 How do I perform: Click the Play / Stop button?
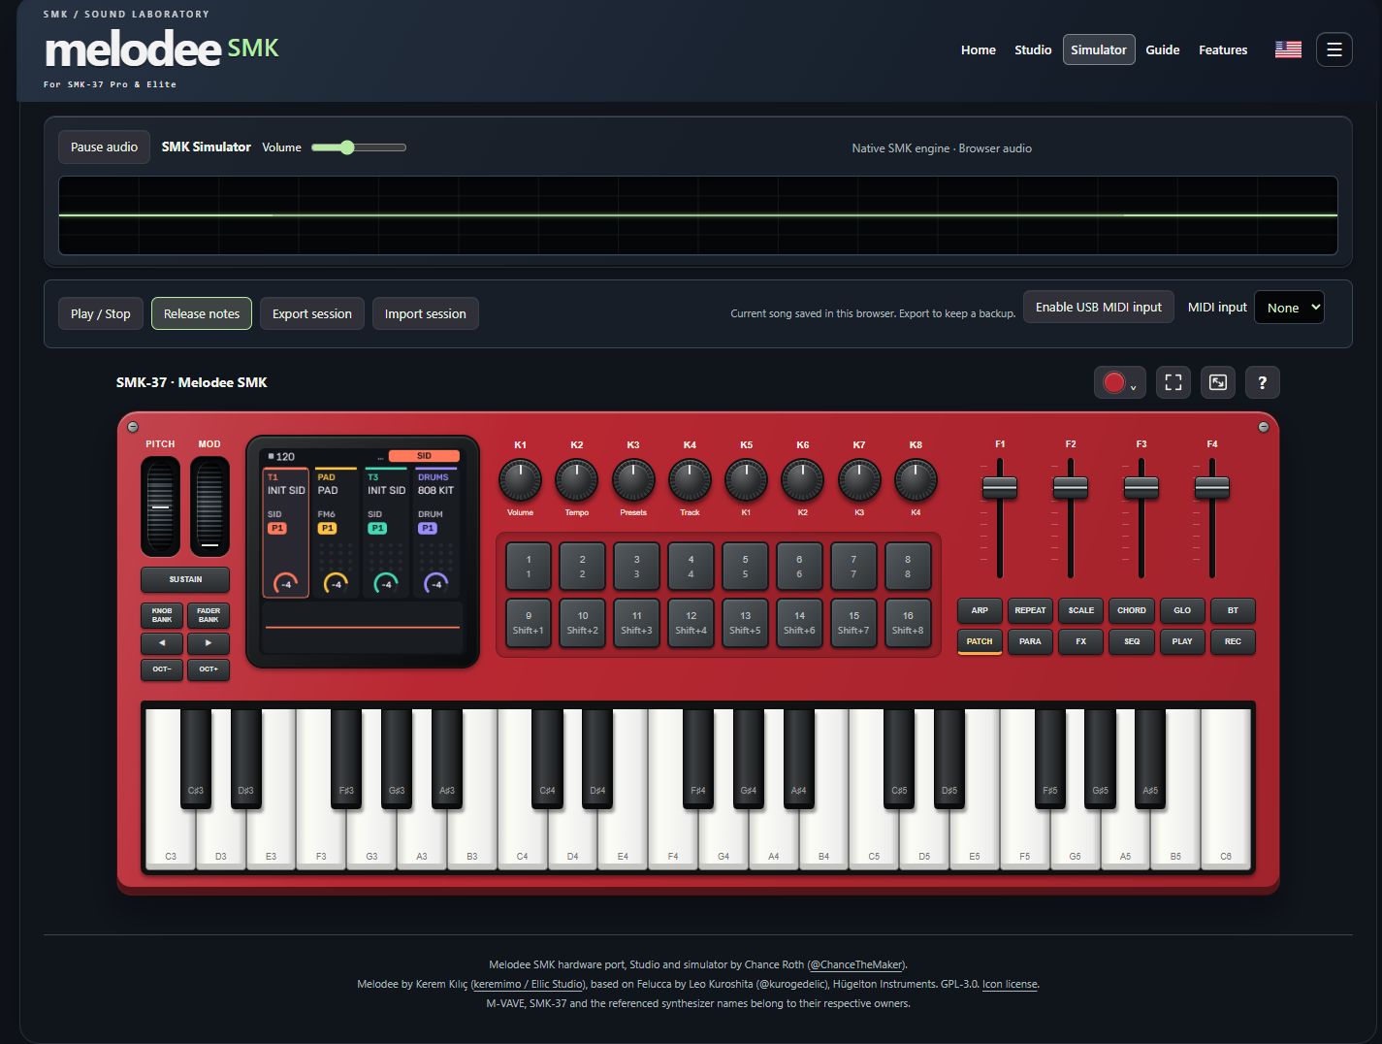(101, 313)
